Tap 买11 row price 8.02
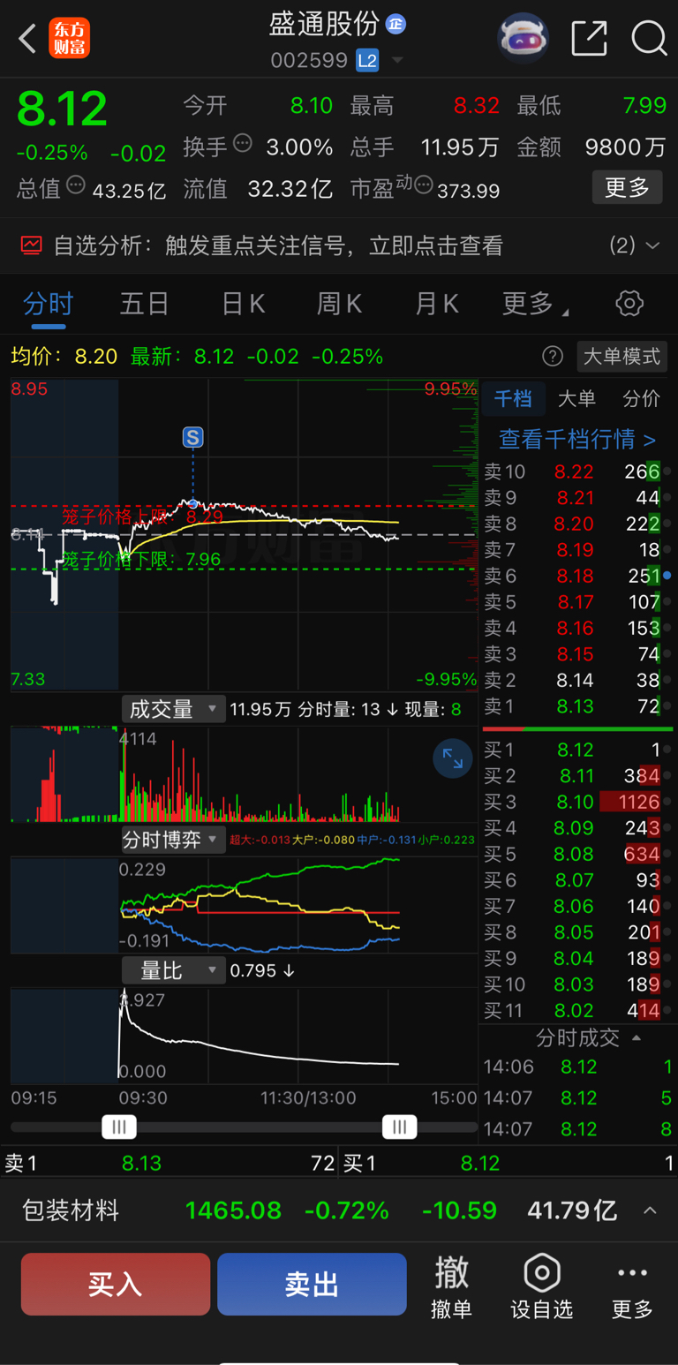Image resolution: width=678 pixels, height=1365 pixels. [x=574, y=1010]
